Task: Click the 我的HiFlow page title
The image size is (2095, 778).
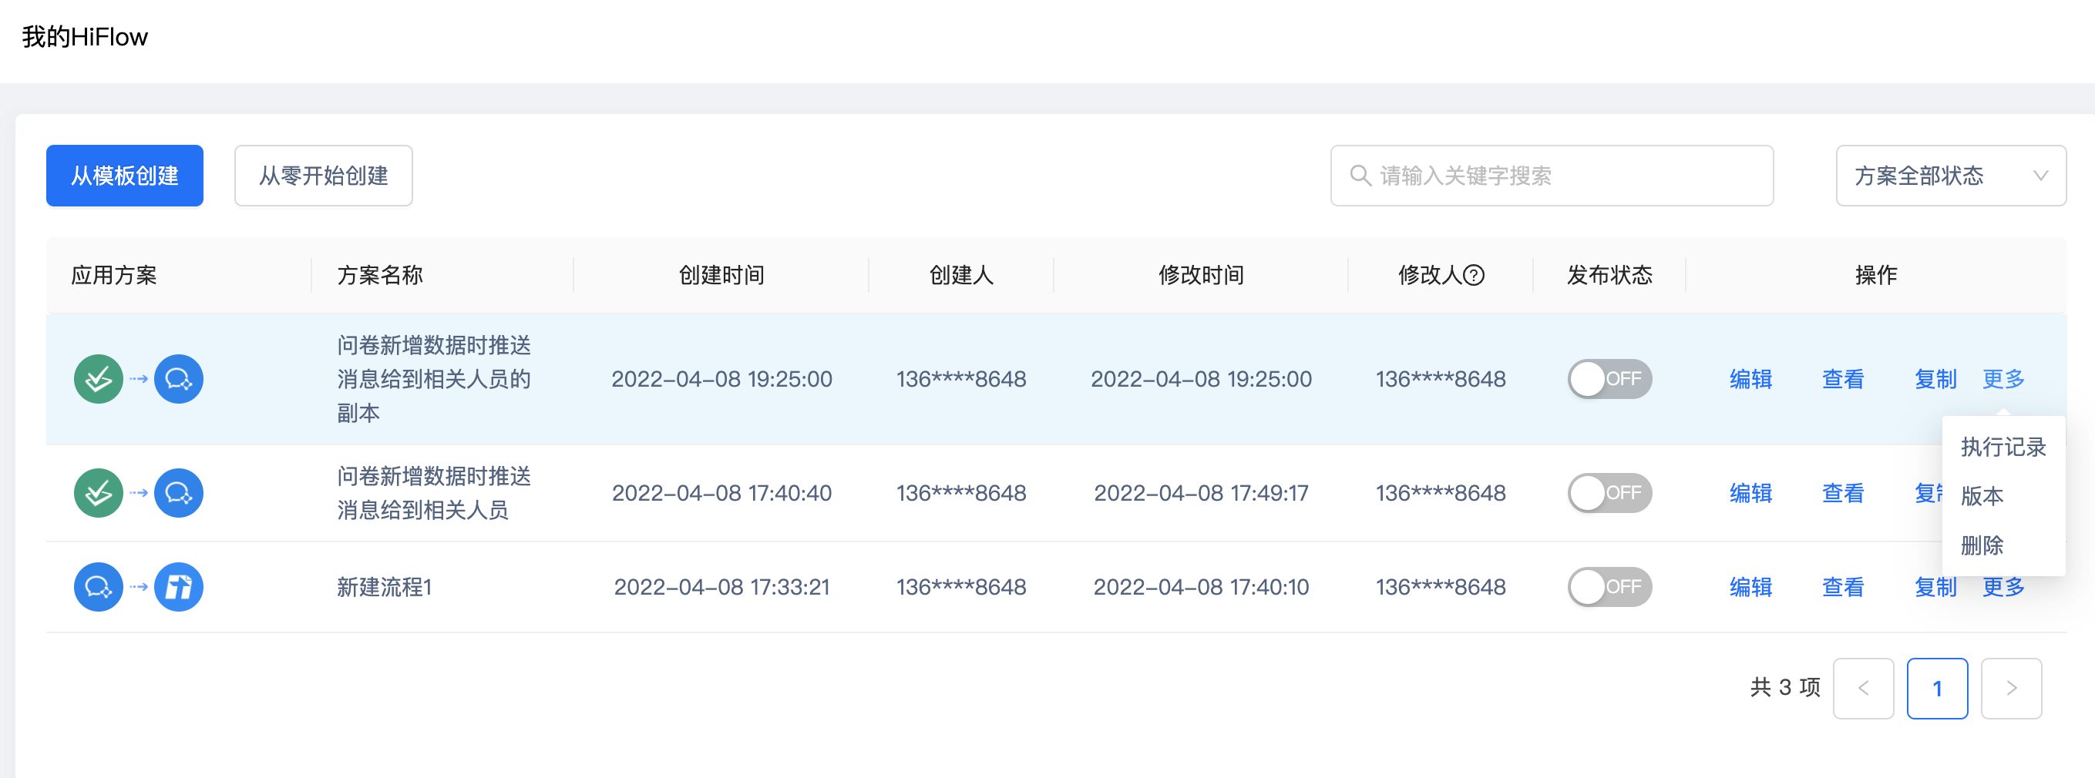Action: [85, 38]
